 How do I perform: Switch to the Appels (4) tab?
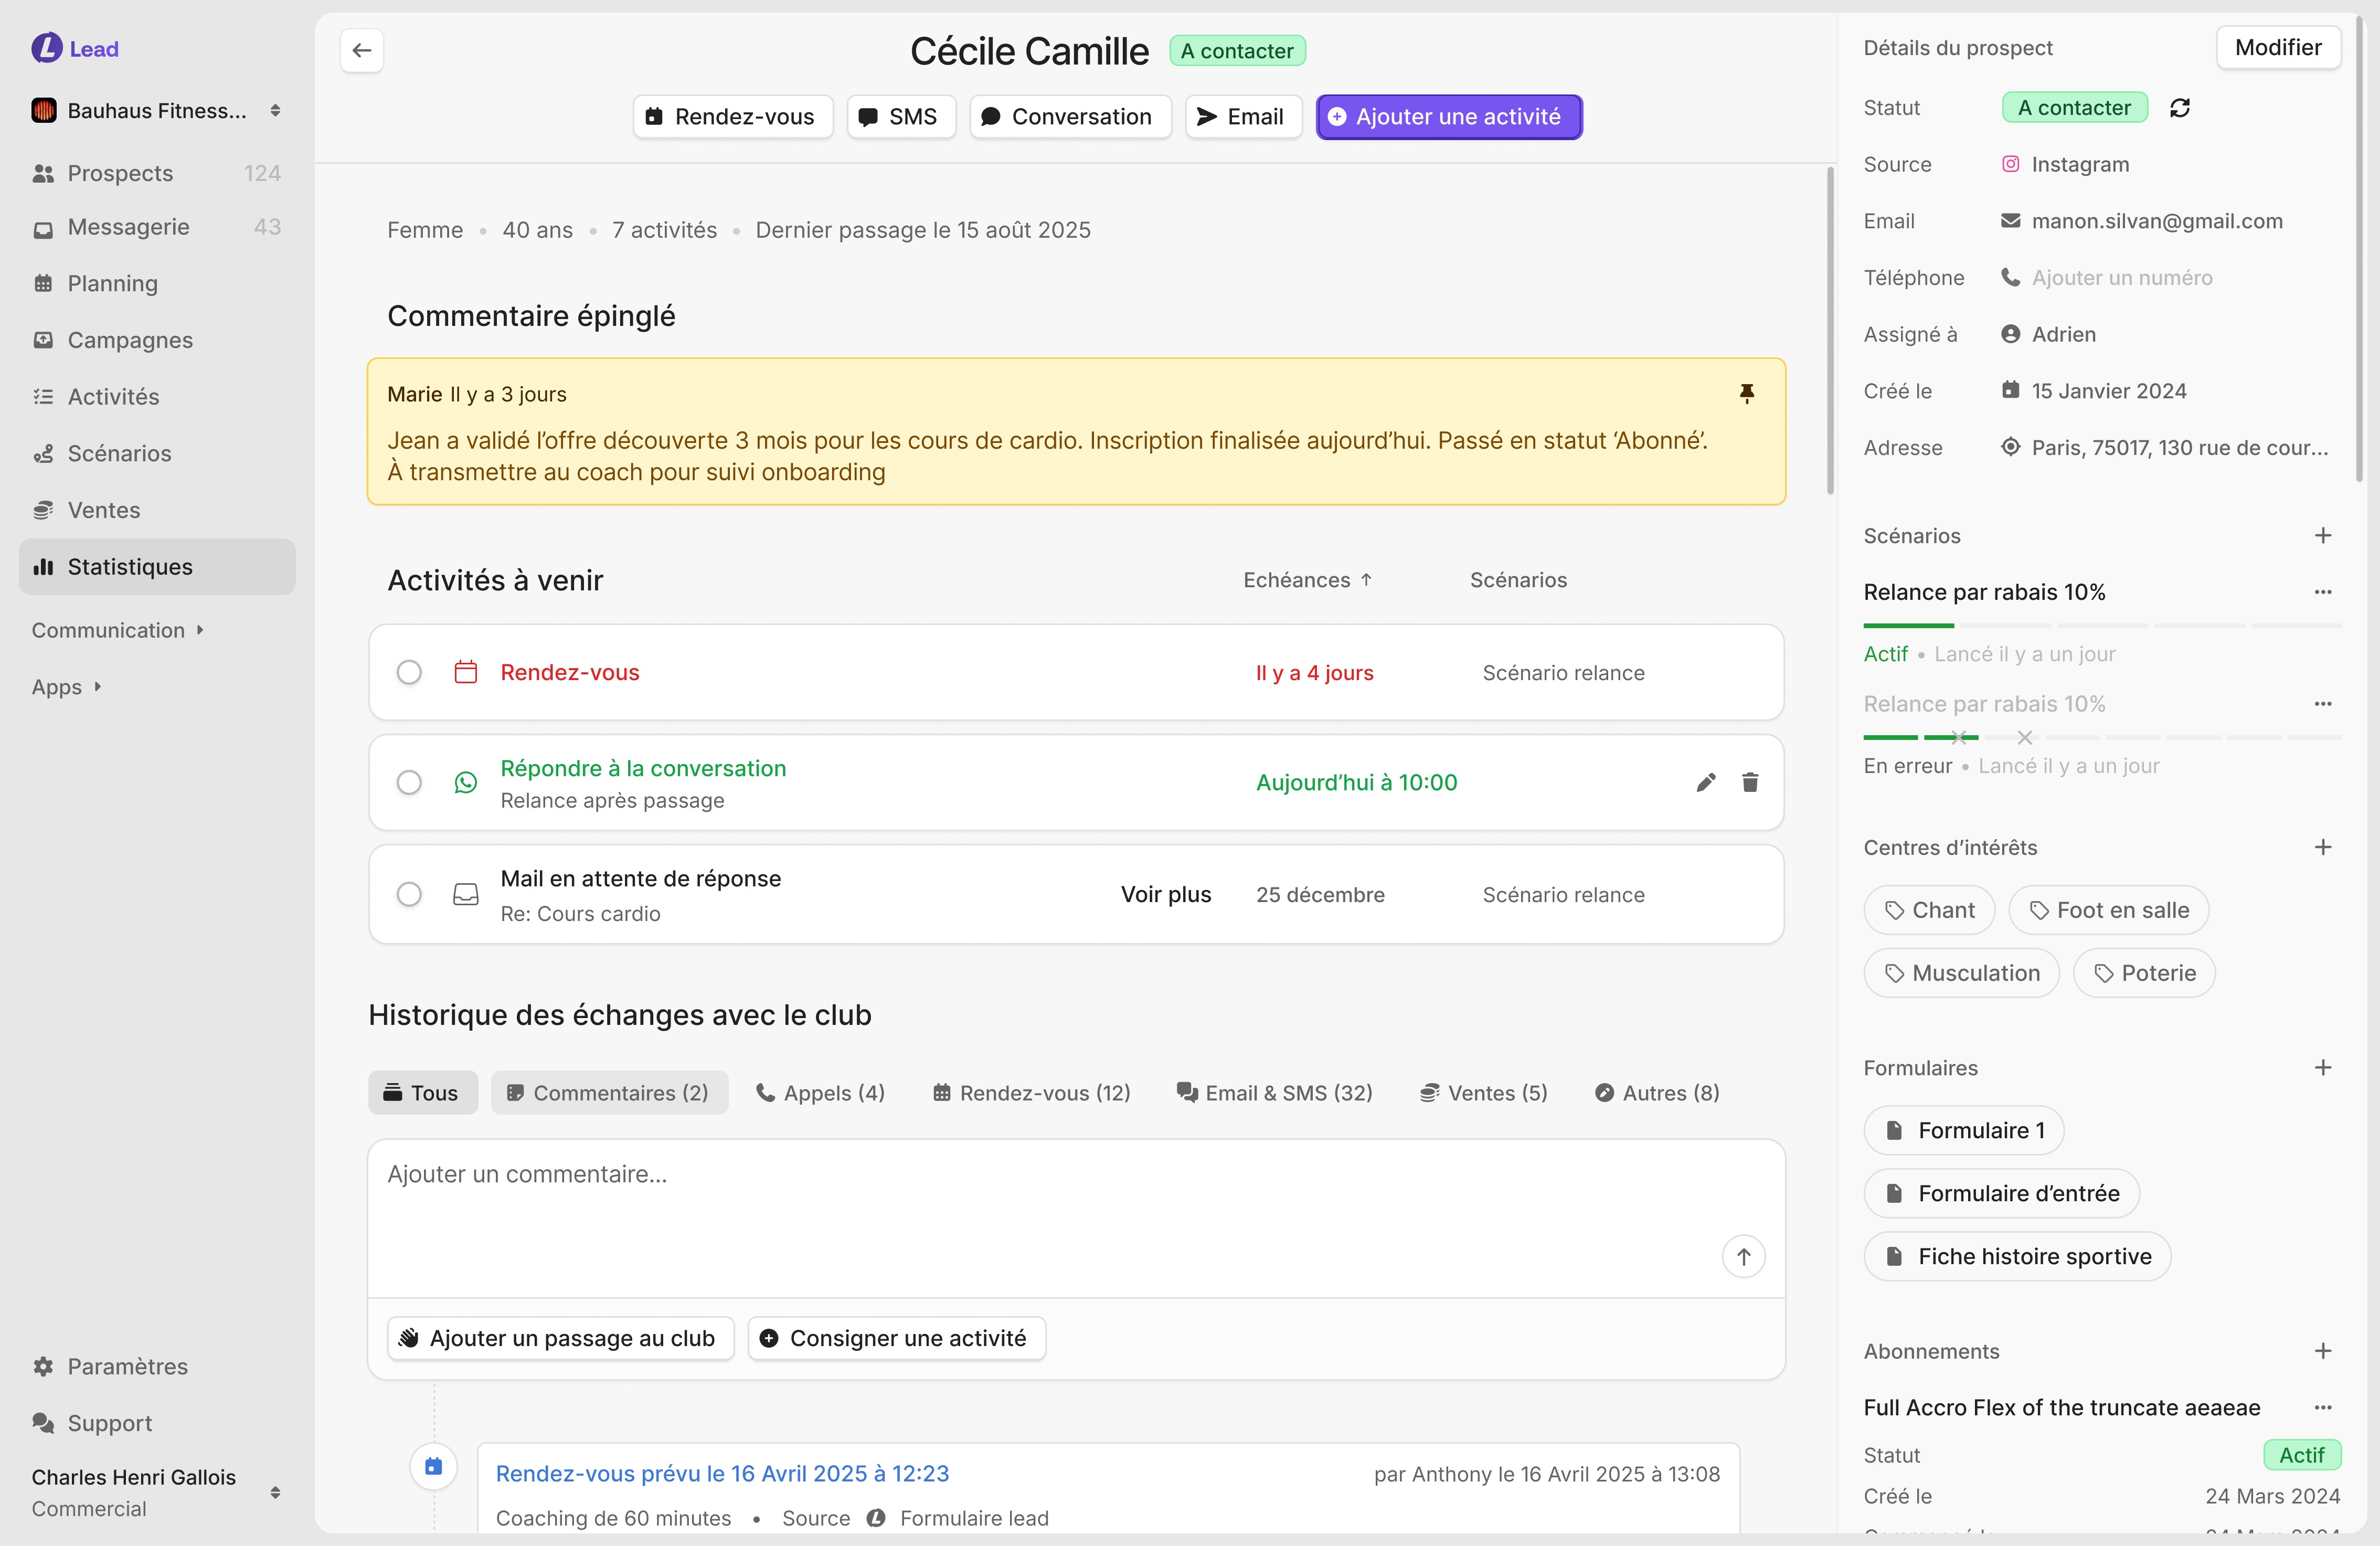(x=820, y=1093)
